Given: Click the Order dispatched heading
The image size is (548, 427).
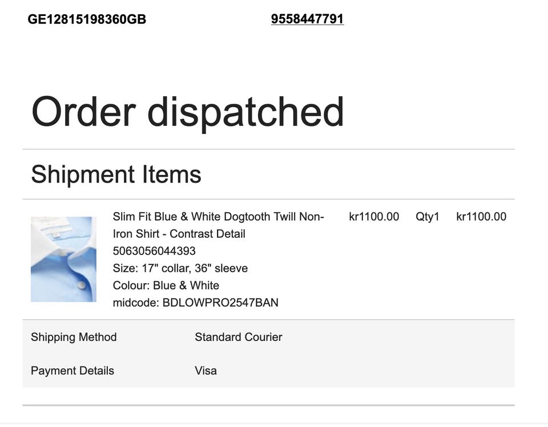Looking at the screenshot, I should 188,112.
